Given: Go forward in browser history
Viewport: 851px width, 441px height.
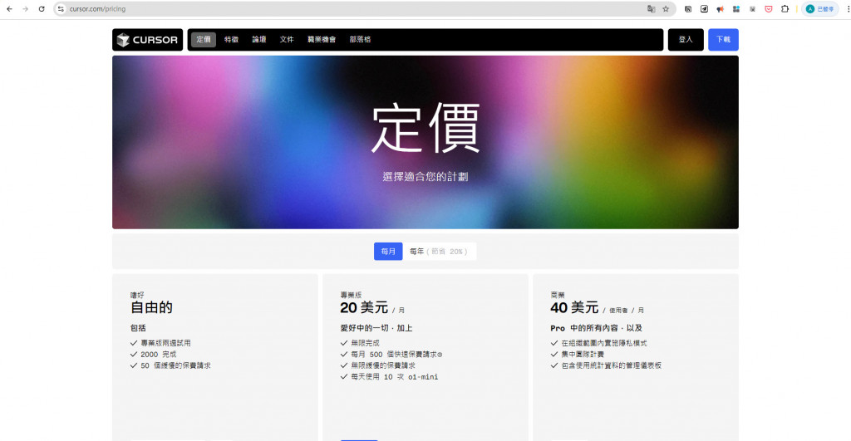Looking at the screenshot, I should (x=26, y=8).
